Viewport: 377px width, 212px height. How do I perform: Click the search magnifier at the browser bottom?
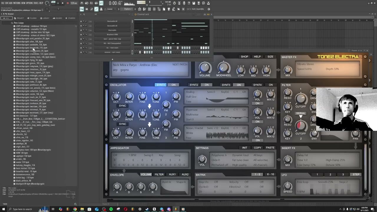coord(75,204)
